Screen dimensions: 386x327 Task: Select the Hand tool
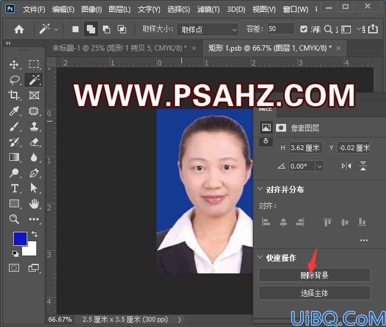click(x=34, y=204)
